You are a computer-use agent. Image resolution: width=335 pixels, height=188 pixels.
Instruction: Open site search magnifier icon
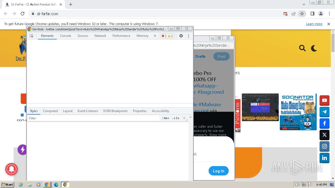[302, 48]
